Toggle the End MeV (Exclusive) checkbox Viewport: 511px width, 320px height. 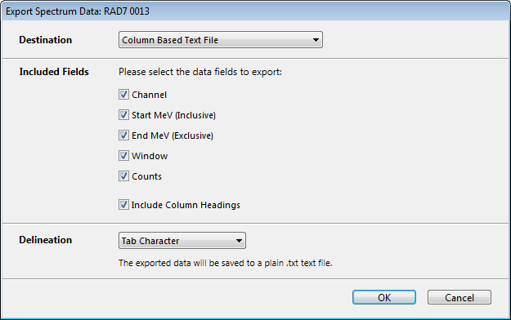[123, 135]
